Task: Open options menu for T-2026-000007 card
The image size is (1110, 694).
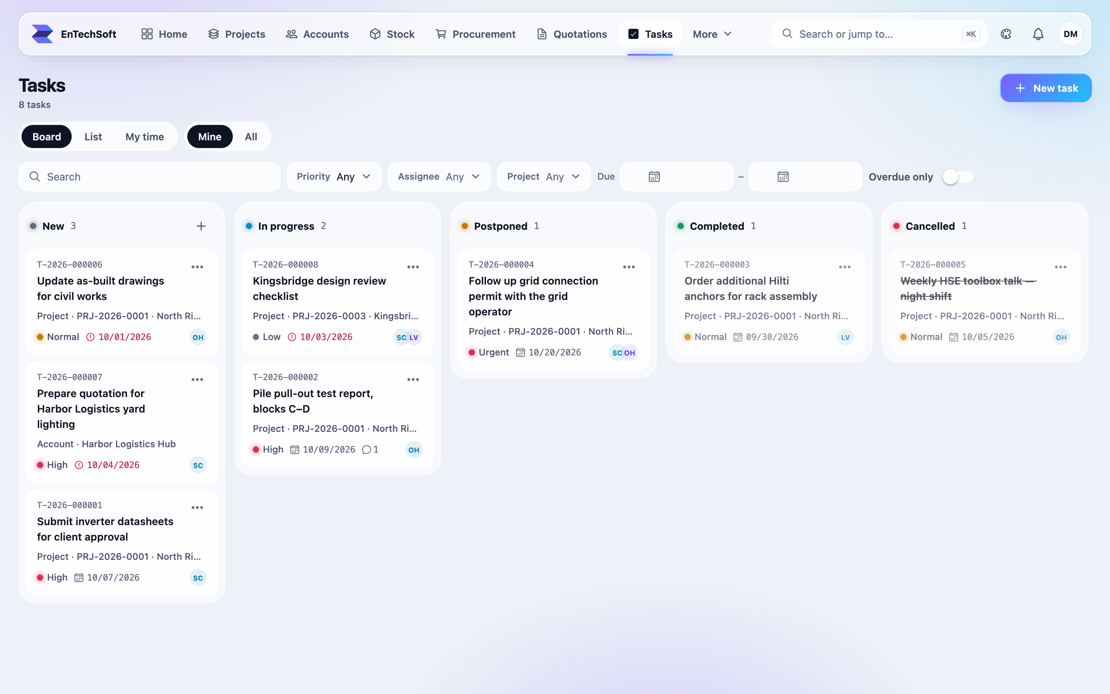Action: pos(197,379)
